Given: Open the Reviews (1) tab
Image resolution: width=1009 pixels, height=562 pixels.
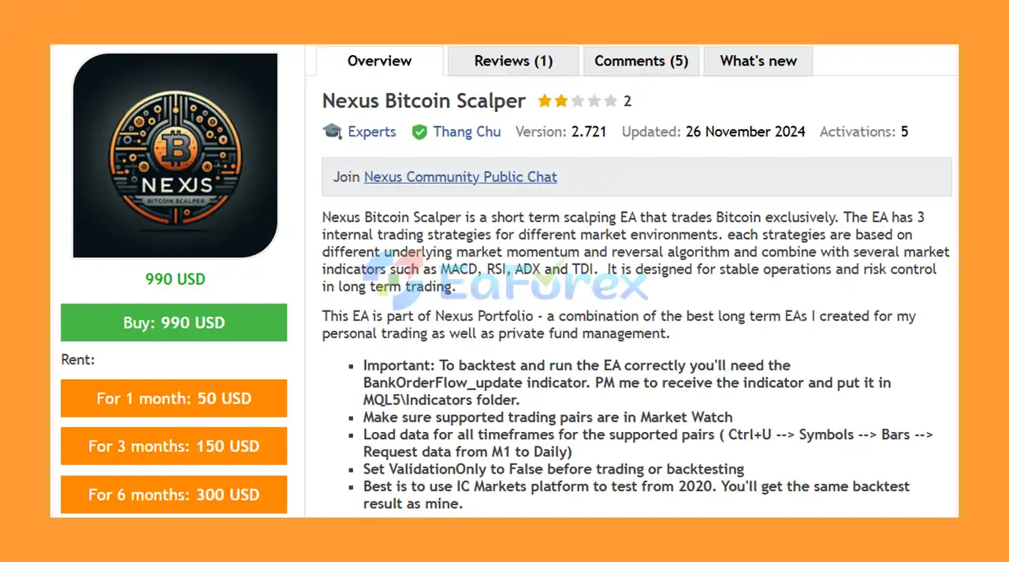Looking at the screenshot, I should coord(513,61).
